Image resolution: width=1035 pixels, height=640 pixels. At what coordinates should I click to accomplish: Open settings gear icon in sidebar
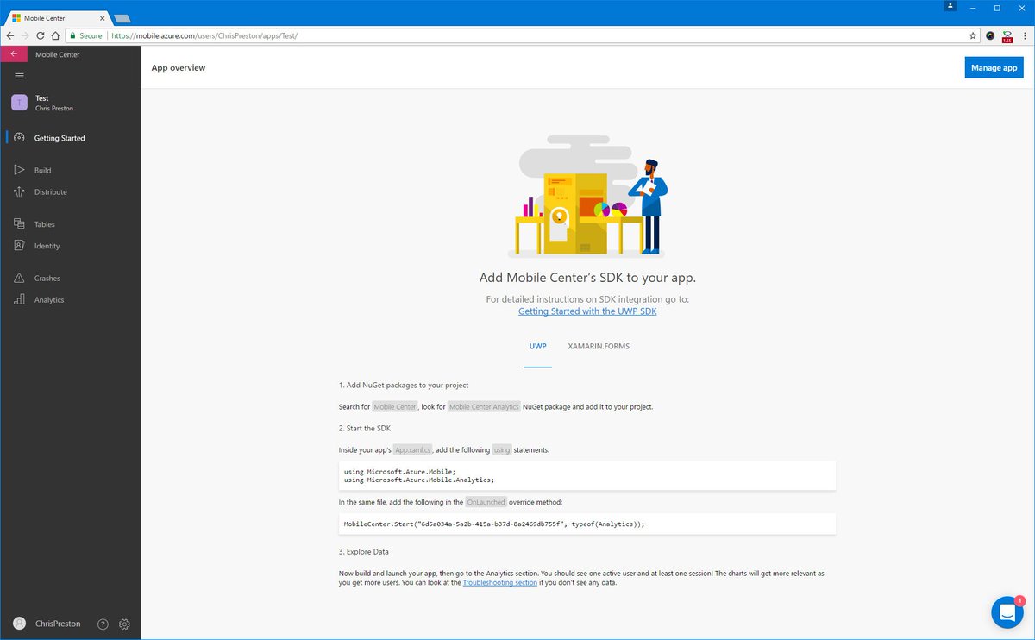124,624
